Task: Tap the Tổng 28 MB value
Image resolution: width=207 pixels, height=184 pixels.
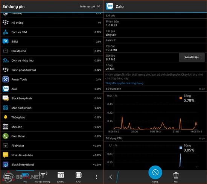Action: click(110, 69)
